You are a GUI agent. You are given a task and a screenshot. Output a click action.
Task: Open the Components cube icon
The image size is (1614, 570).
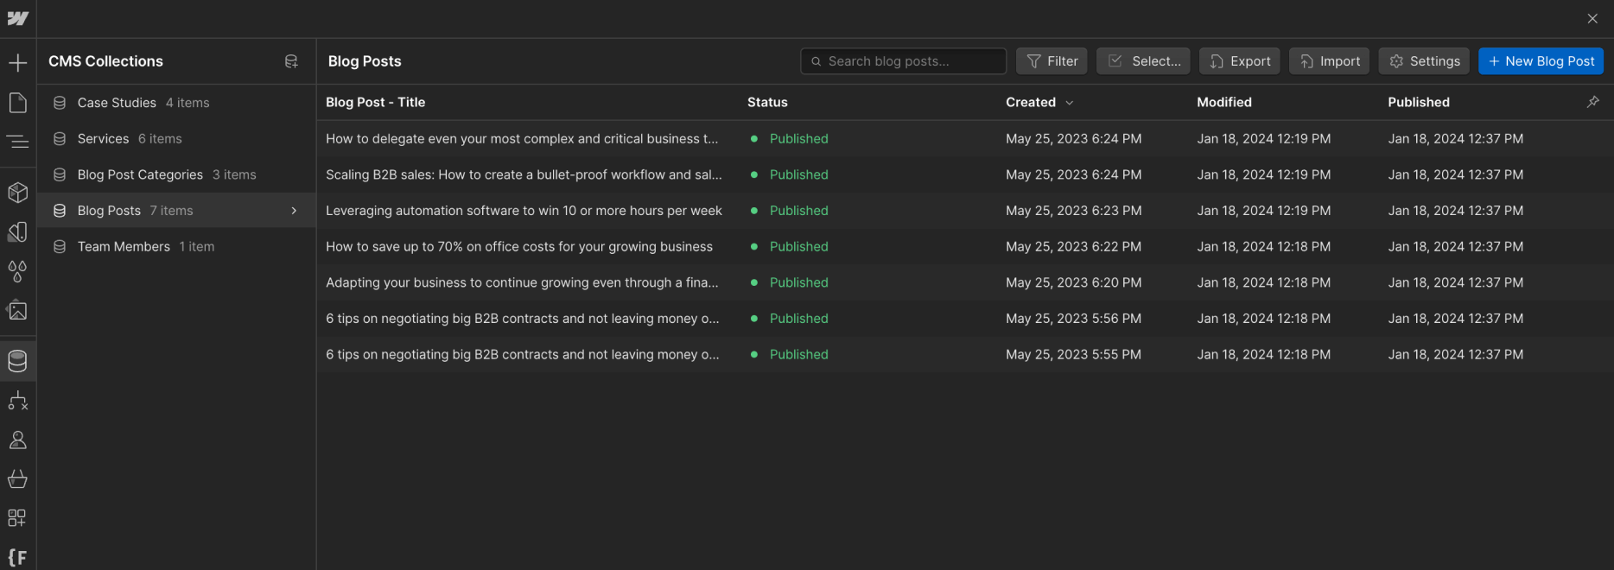[17, 193]
